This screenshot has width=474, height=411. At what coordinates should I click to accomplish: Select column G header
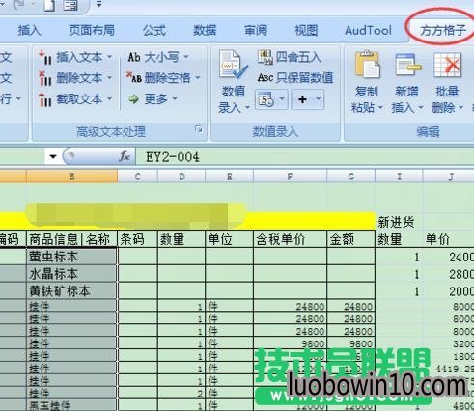point(351,177)
